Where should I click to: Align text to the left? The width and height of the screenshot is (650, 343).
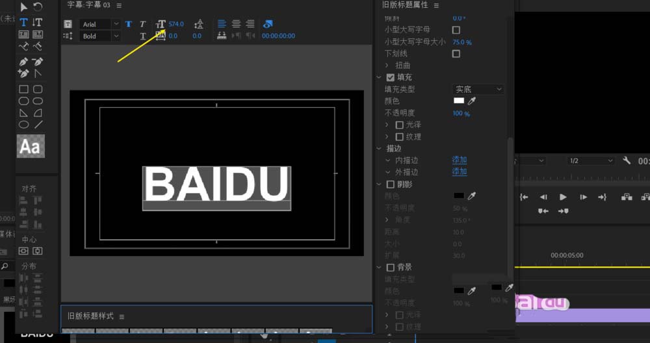pos(222,24)
